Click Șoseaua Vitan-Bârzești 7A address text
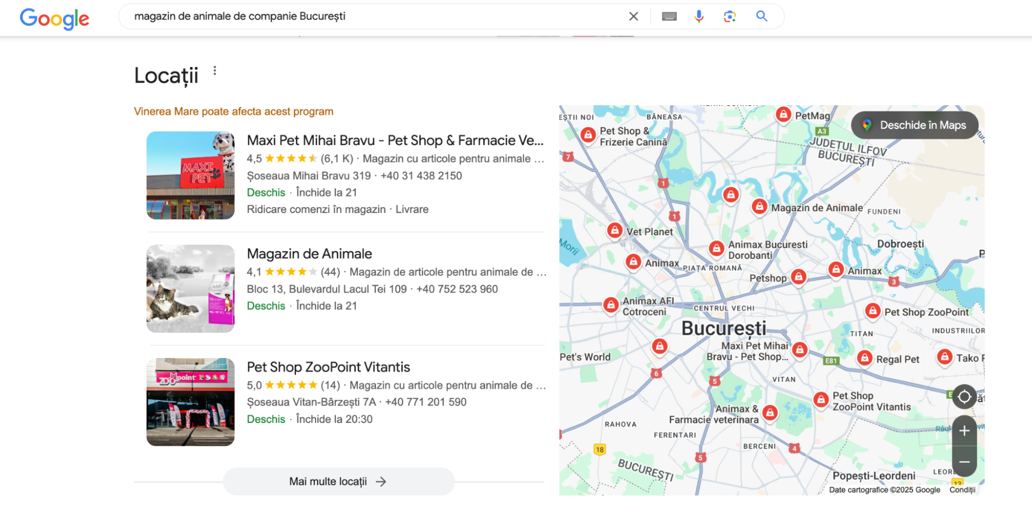This screenshot has width=1032, height=520. 311,402
